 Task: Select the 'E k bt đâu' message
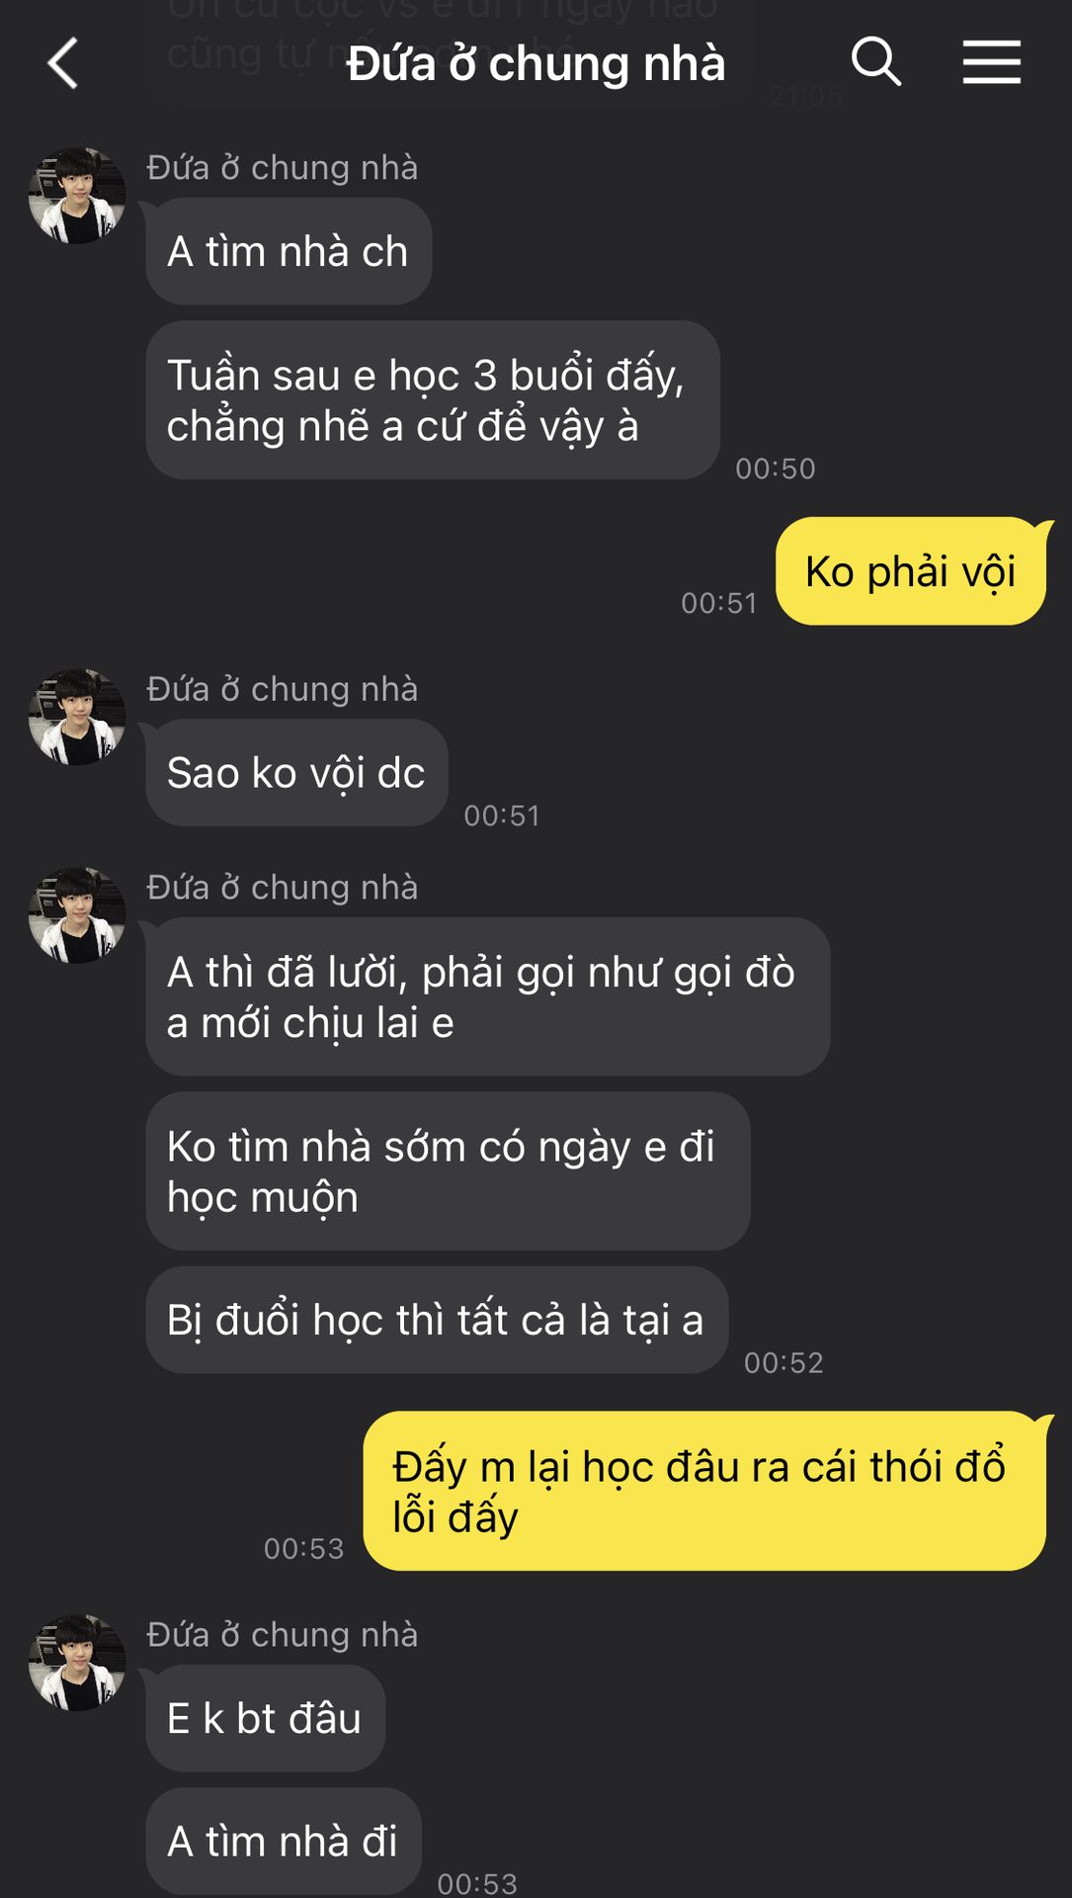[265, 1718]
